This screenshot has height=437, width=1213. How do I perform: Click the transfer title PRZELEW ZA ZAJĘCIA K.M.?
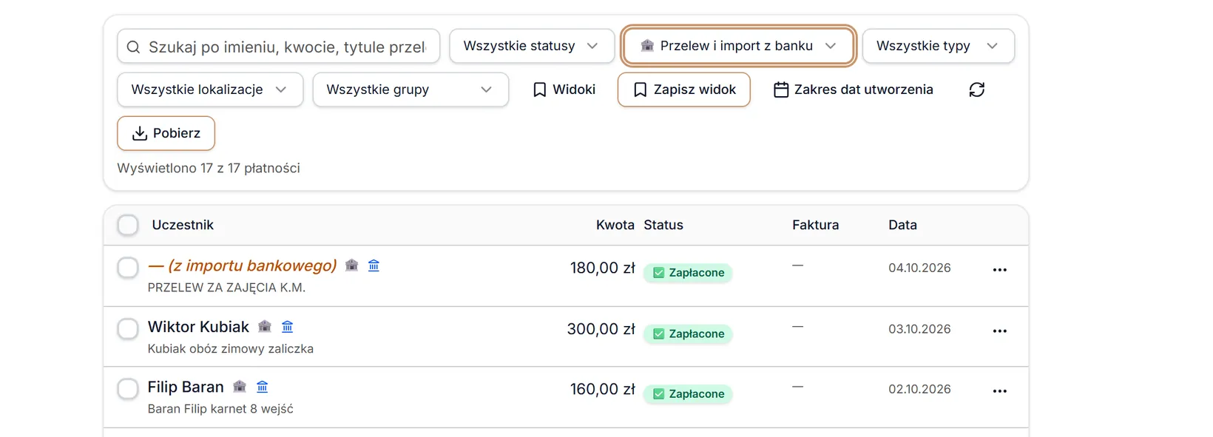[x=226, y=288]
